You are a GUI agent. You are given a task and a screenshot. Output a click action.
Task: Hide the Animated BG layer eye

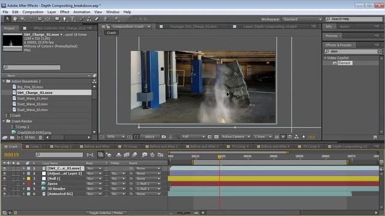tap(4, 194)
